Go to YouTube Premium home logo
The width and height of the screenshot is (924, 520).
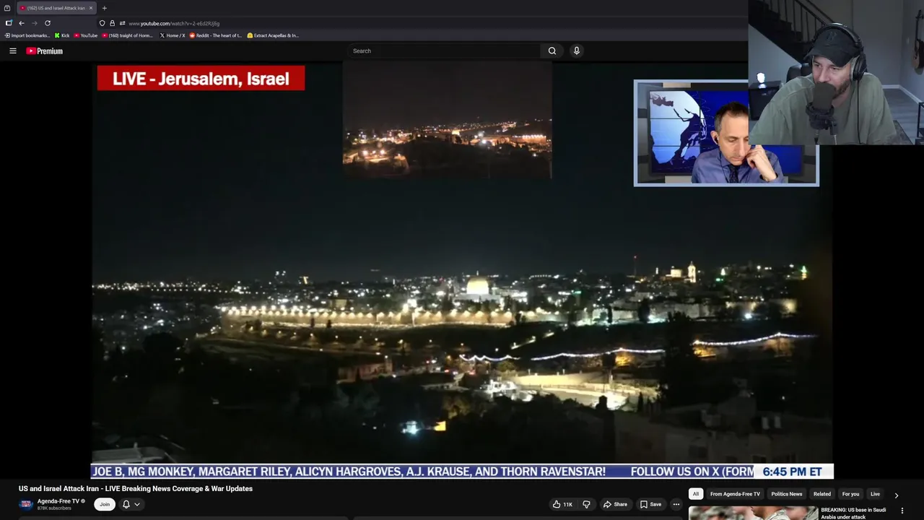(x=45, y=51)
